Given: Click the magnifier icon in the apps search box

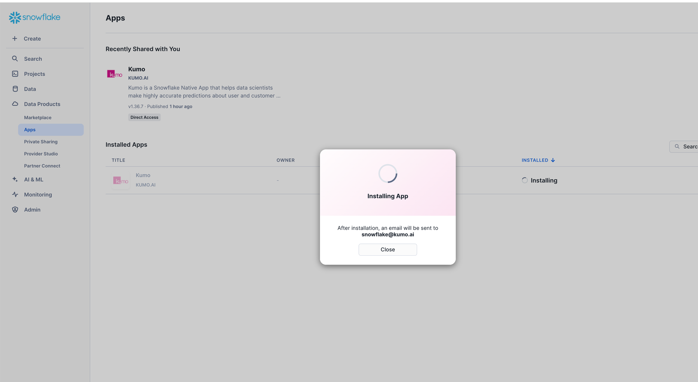Looking at the screenshot, I should point(677,147).
